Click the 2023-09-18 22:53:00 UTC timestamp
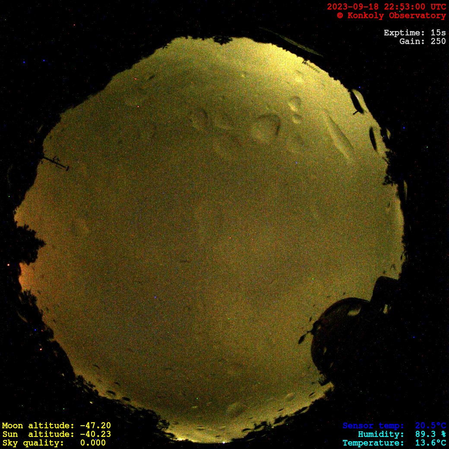Image resolution: width=449 pixels, height=449 pixels. click(386, 7)
